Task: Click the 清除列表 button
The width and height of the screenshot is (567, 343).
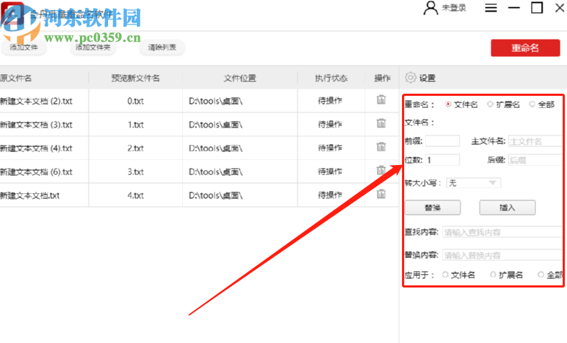Action: 162,48
